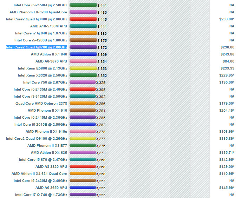Click the AMD A8-3820 APU link
The width and height of the screenshot is (241, 198).
(x=51, y=167)
